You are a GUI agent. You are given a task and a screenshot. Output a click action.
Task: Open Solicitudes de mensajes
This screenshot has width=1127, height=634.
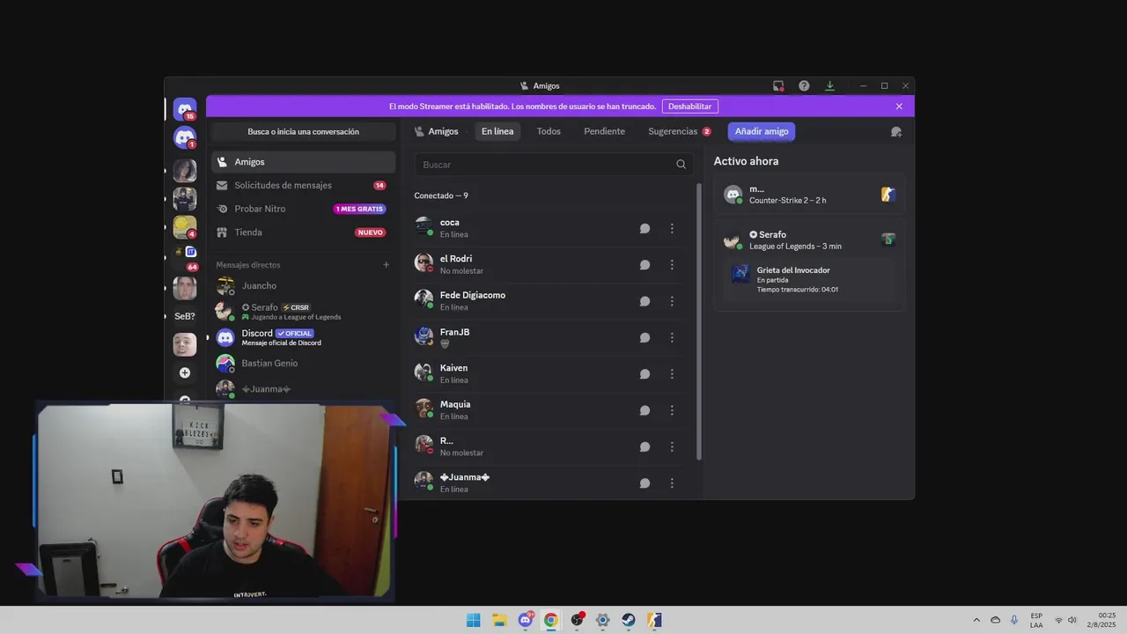coord(303,185)
